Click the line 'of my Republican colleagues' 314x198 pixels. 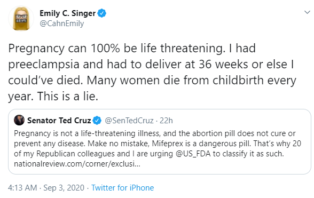tap(149, 154)
